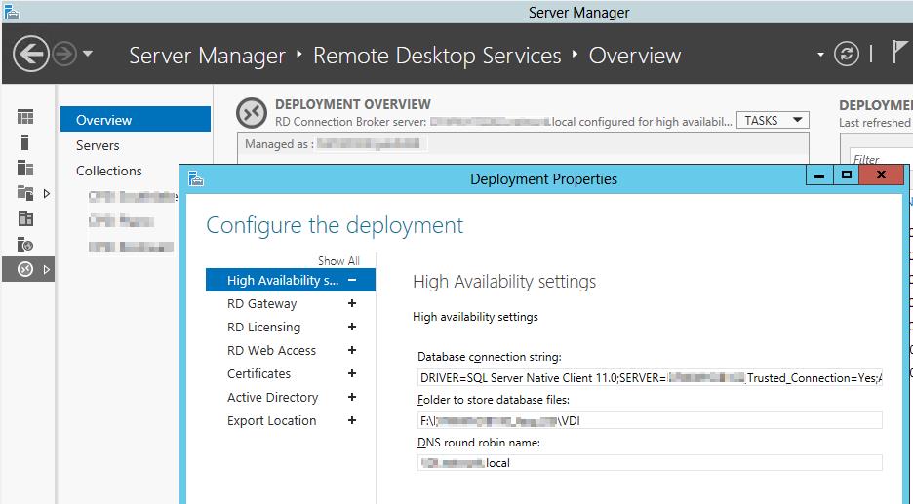Screen dimensions: 913x504
Task: Click the 'Remote Desktop Services' breadcrumb text
Action: [x=437, y=56]
